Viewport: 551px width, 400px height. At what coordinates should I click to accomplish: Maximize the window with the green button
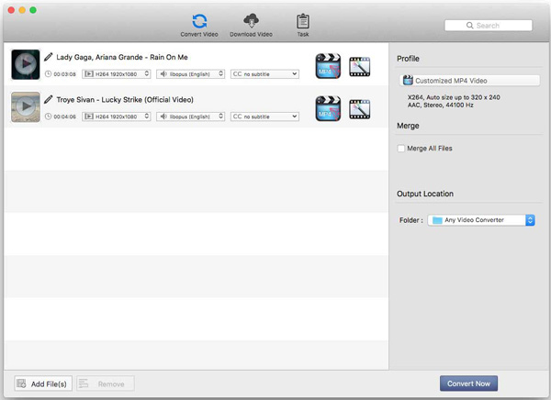pyautogui.click(x=33, y=10)
